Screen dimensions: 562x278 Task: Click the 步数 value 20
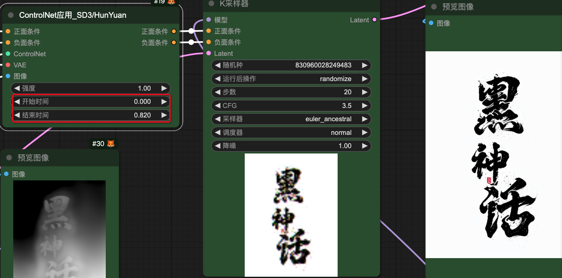point(348,92)
